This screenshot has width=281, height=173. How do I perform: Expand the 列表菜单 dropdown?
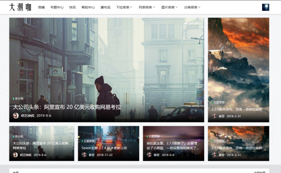pyautogui.click(x=147, y=7)
